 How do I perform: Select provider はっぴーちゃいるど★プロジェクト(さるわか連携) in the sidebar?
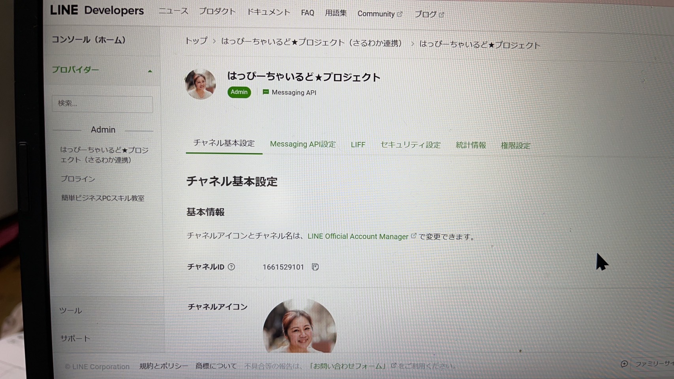[x=104, y=155]
